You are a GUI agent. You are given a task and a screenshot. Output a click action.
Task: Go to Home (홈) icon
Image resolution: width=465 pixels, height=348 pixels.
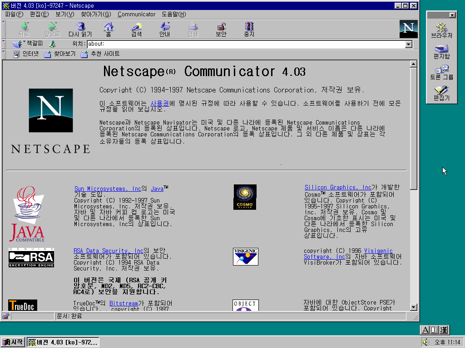(x=109, y=29)
